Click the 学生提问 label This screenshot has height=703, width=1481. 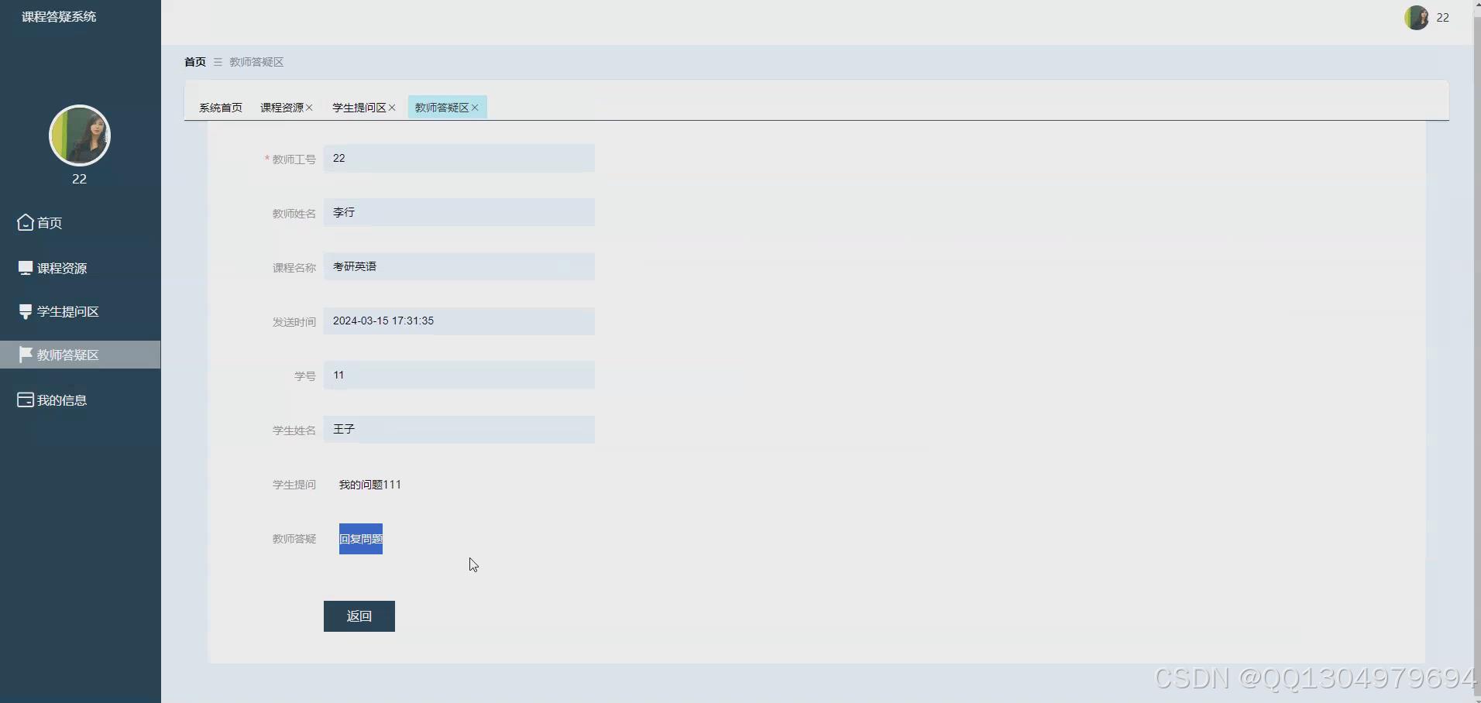[294, 485]
